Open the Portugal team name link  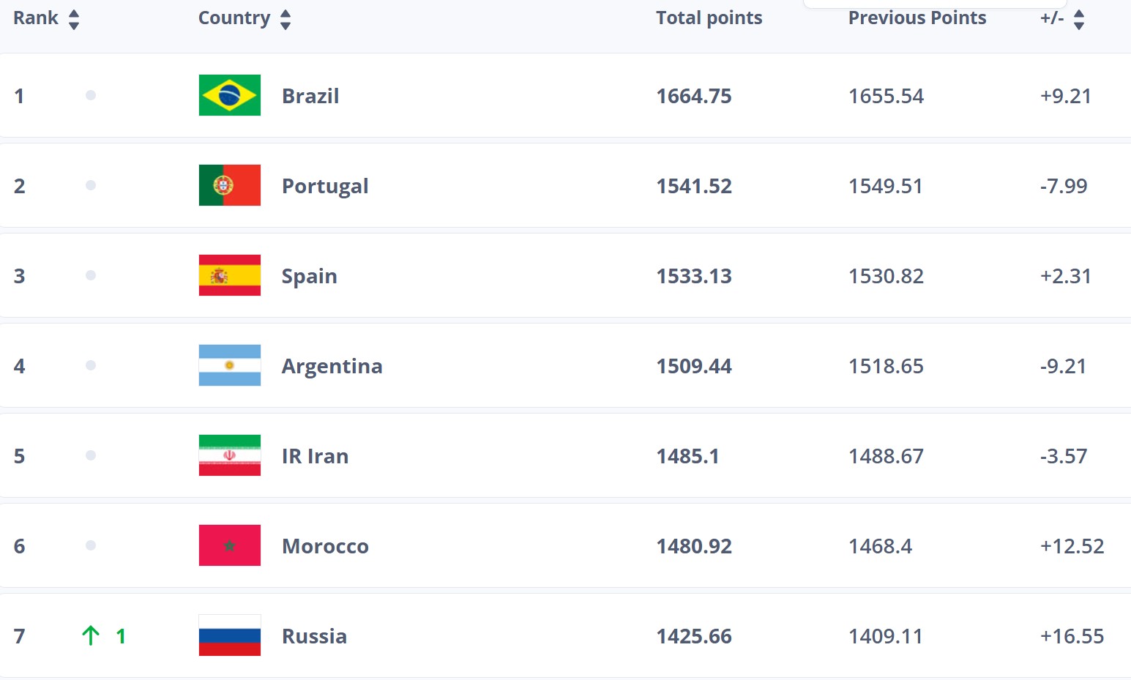pyautogui.click(x=325, y=187)
